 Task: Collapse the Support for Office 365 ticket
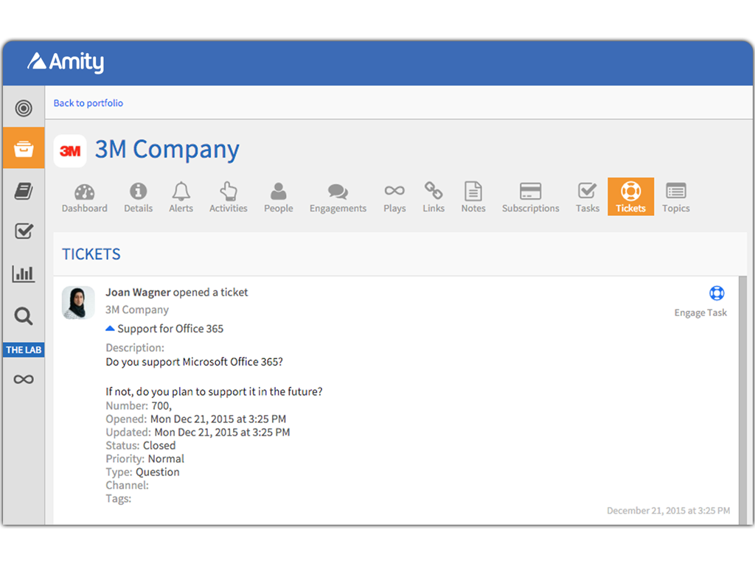click(x=110, y=329)
